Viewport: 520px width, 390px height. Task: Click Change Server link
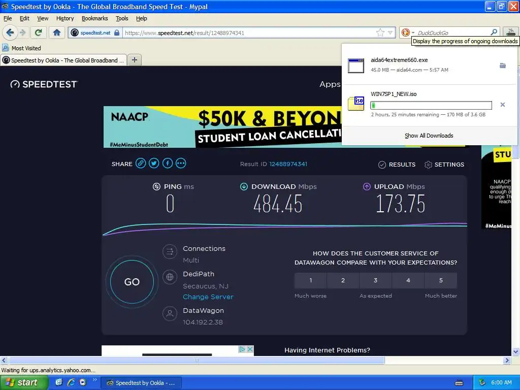coord(208,297)
